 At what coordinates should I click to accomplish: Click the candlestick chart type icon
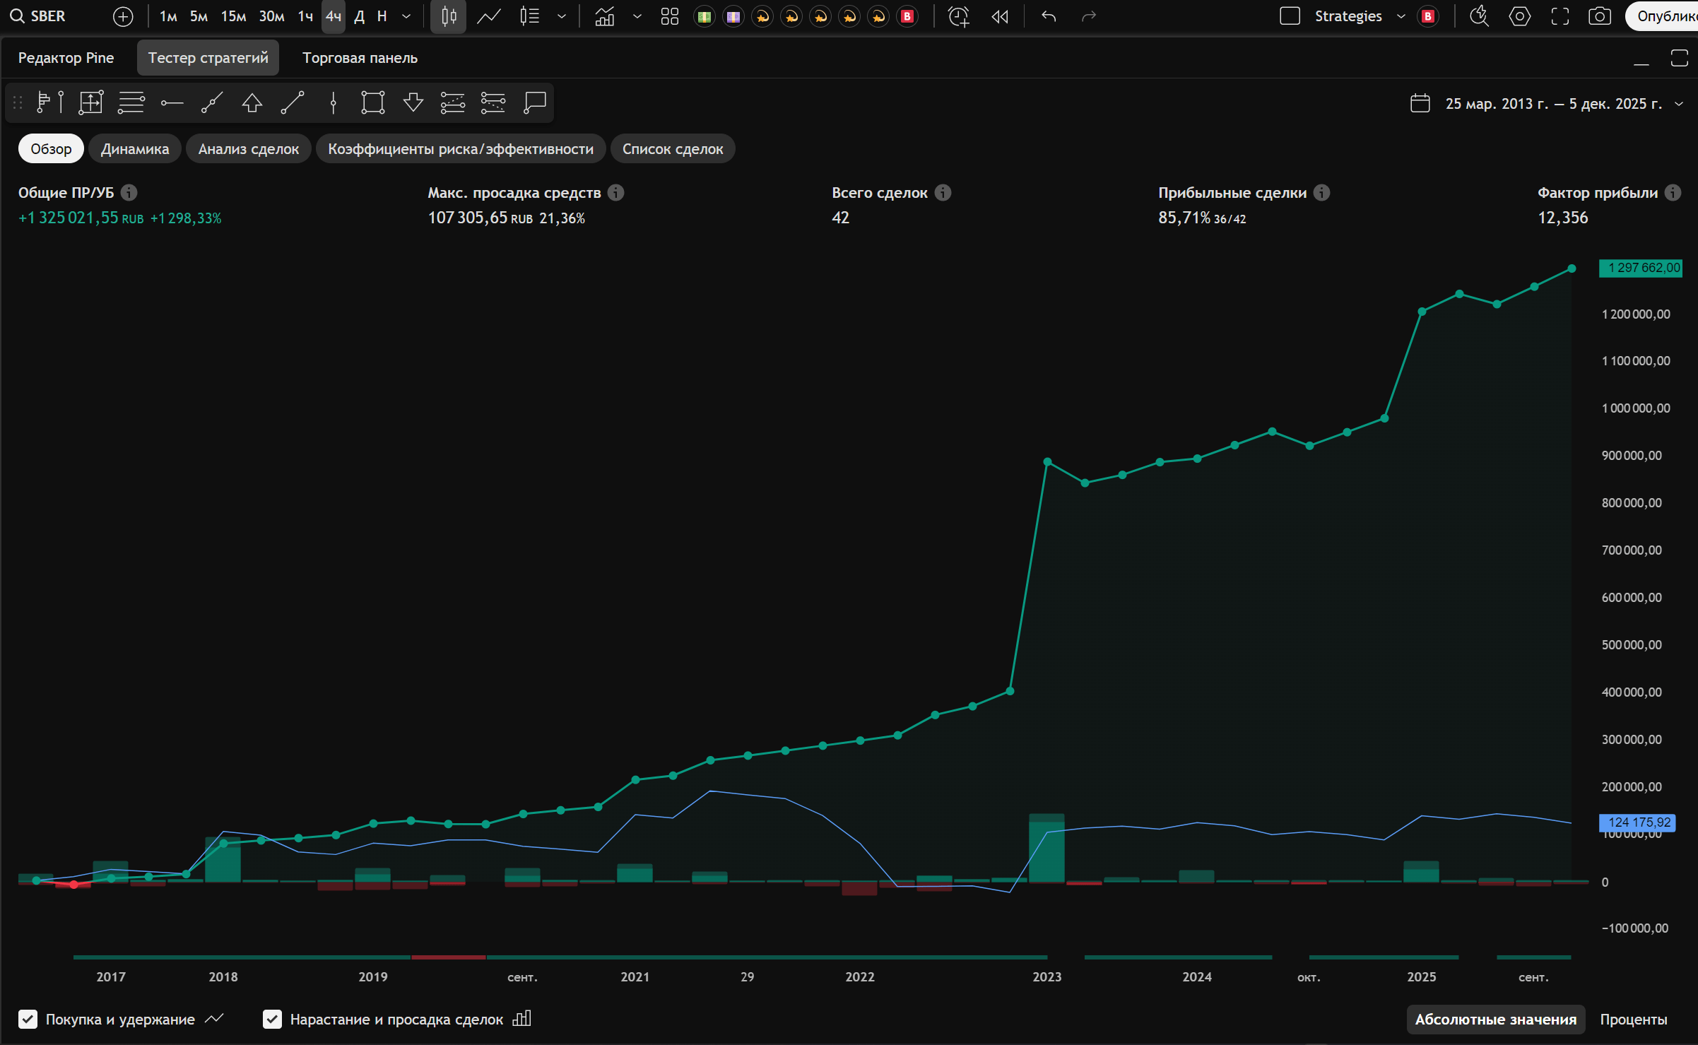click(449, 16)
